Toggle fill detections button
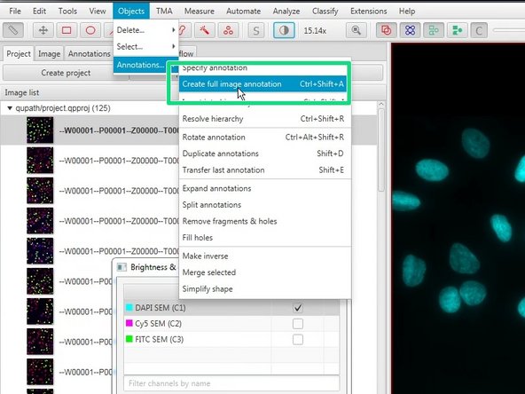This screenshot has height=394, width=525. tap(457, 30)
